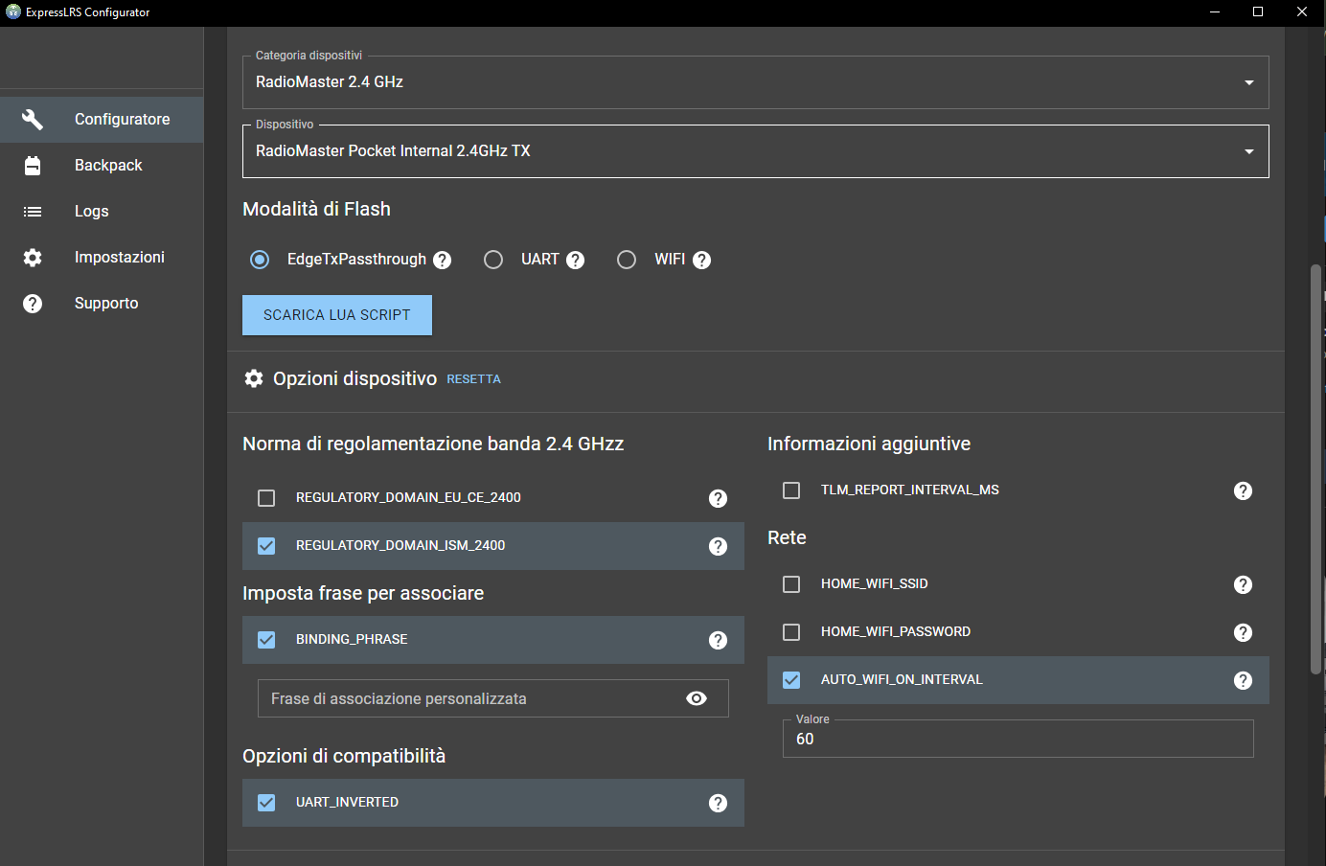Select WIFI flash mode
Viewport: 1326px width, 866px height.
tap(627, 260)
